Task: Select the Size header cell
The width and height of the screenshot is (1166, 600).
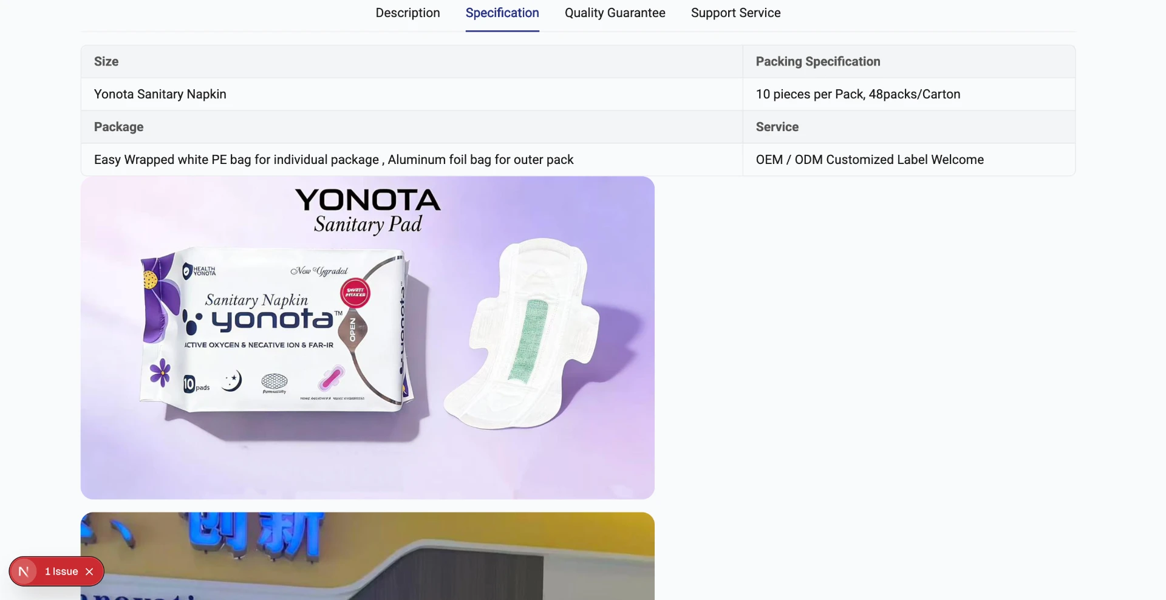Action: point(412,61)
